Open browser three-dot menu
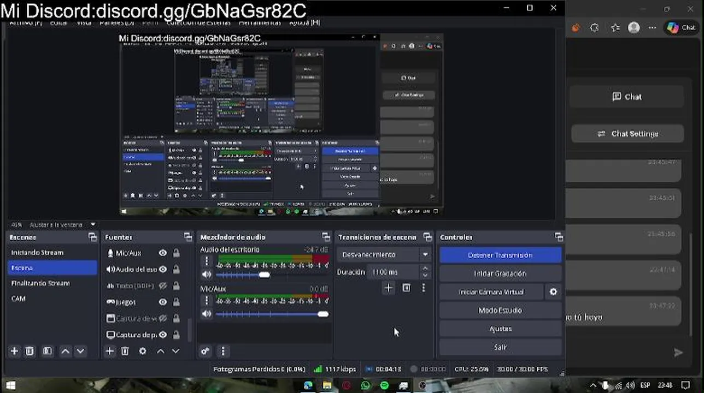 coord(652,27)
